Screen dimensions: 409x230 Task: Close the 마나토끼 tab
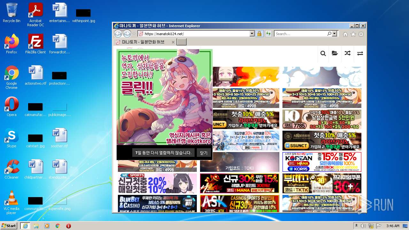173,42
